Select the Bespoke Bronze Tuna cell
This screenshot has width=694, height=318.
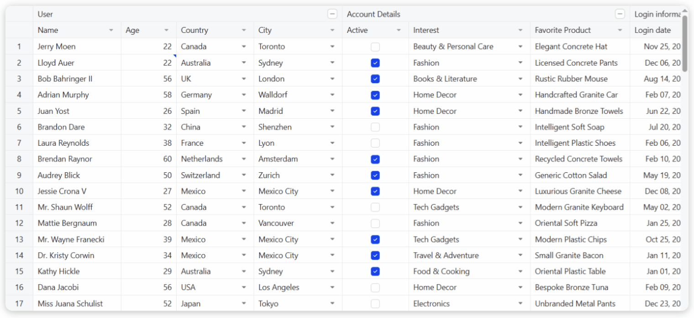click(571, 287)
